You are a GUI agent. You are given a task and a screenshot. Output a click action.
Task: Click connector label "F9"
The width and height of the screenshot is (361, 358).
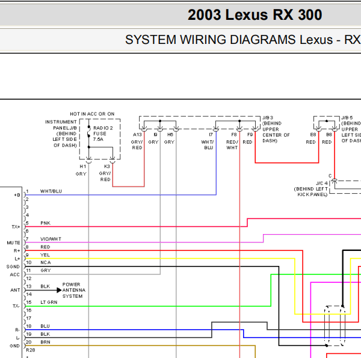click(x=250, y=135)
